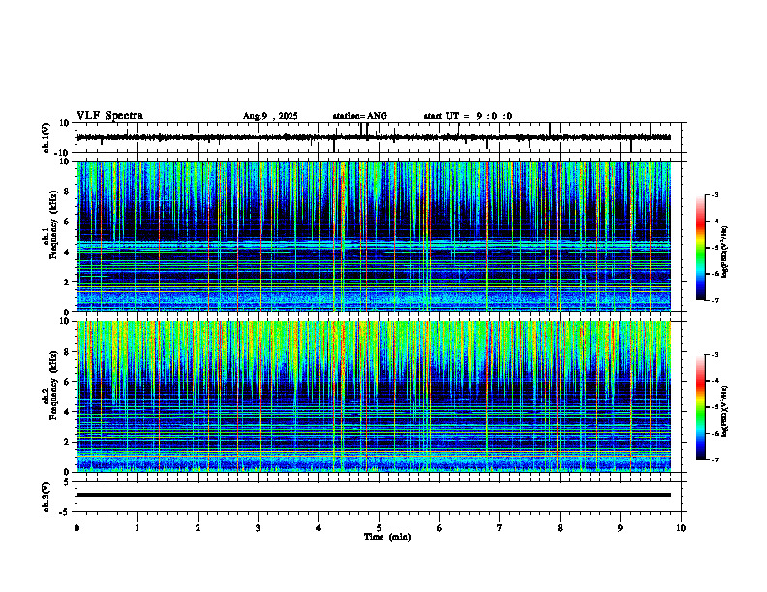The height and width of the screenshot is (592, 767).
Task: Click the "start UT = 9 : 0 : 0" text
Action: [x=468, y=116]
